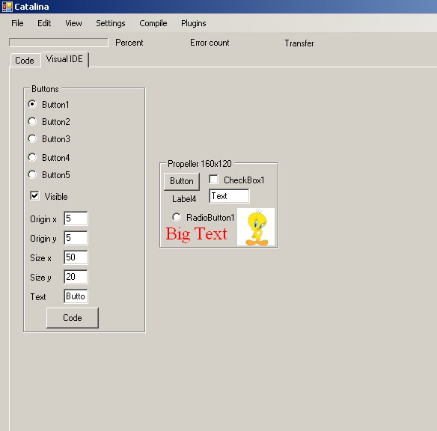Click the red Big Text label
The height and width of the screenshot is (431, 437).
pyautogui.click(x=197, y=234)
